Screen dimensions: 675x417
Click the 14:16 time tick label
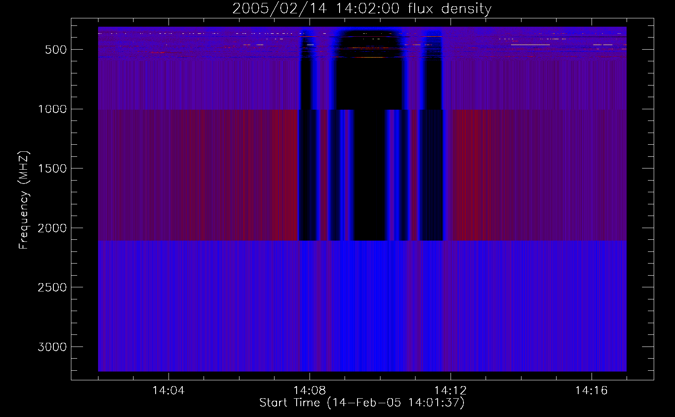[x=592, y=391]
